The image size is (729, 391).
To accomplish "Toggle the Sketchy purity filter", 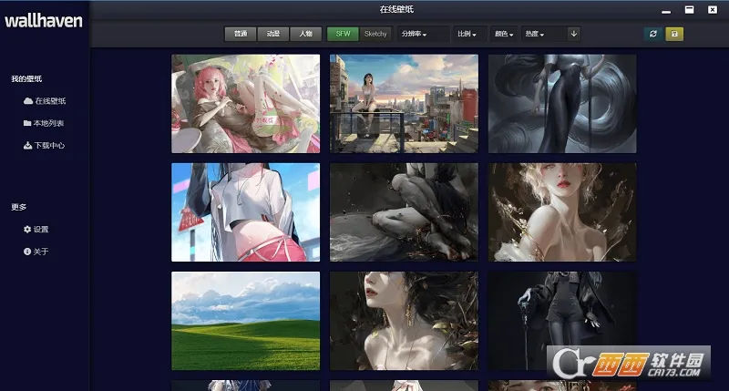I will pos(375,34).
